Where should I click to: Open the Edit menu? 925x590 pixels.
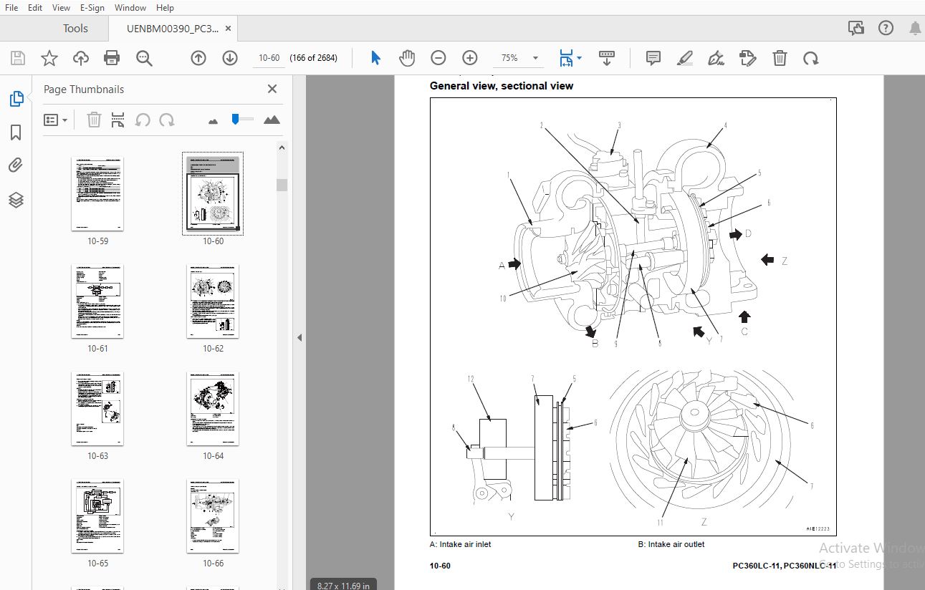point(34,7)
